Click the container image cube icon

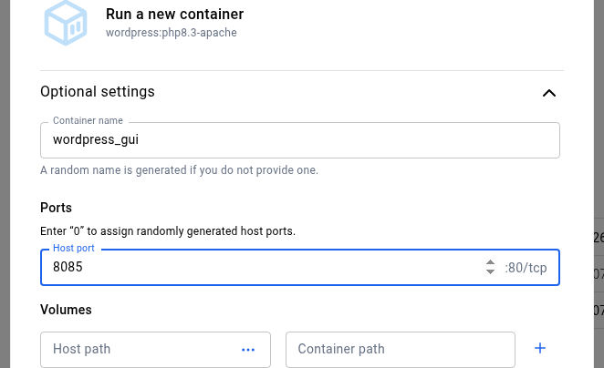[x=66, y=23]
